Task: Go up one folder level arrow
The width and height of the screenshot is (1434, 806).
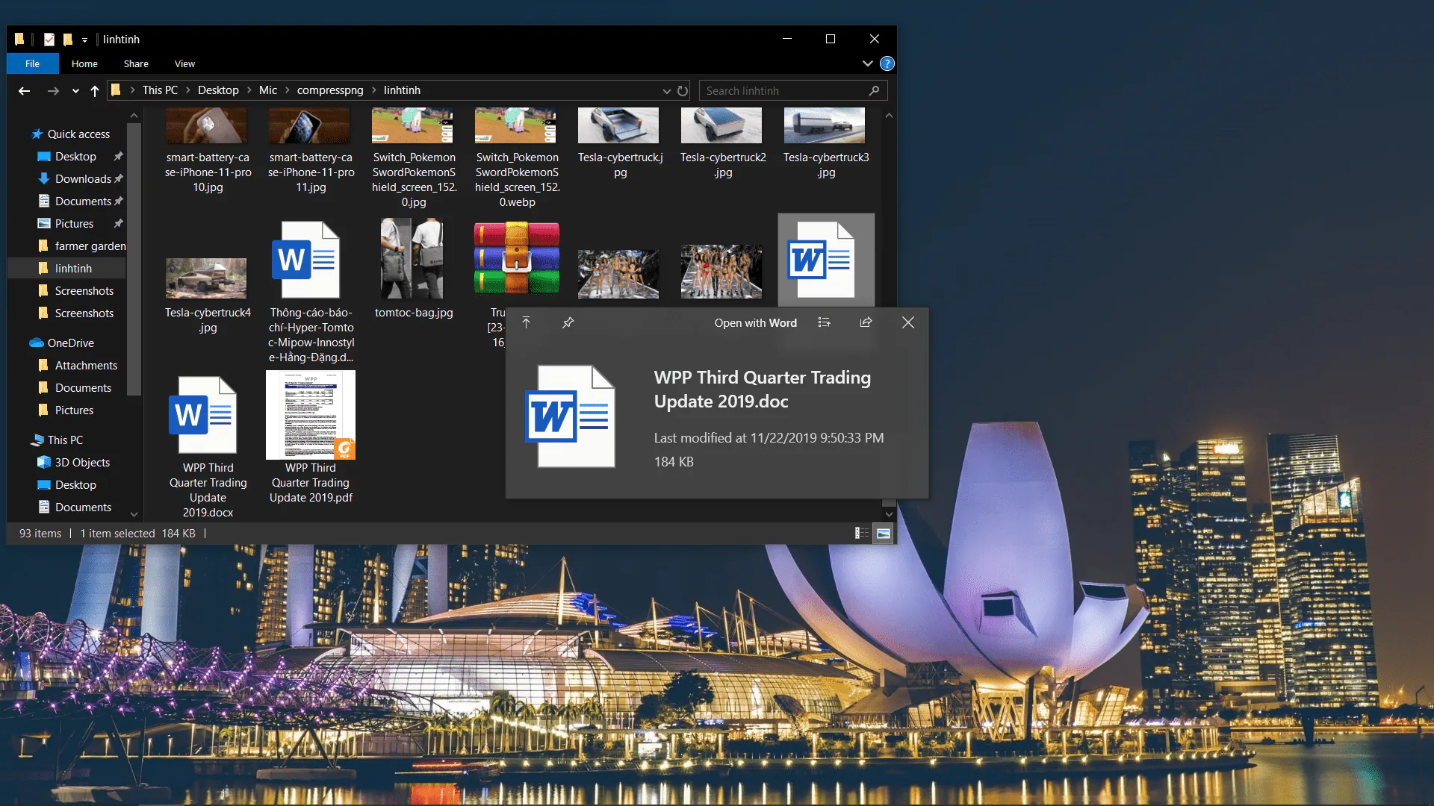Action: click(95, 90)
